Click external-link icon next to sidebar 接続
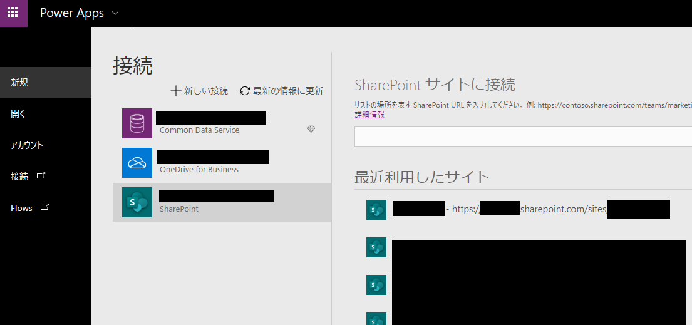This screenshot has width=692, height=325. pyautogui.click(x=41, y=176)
